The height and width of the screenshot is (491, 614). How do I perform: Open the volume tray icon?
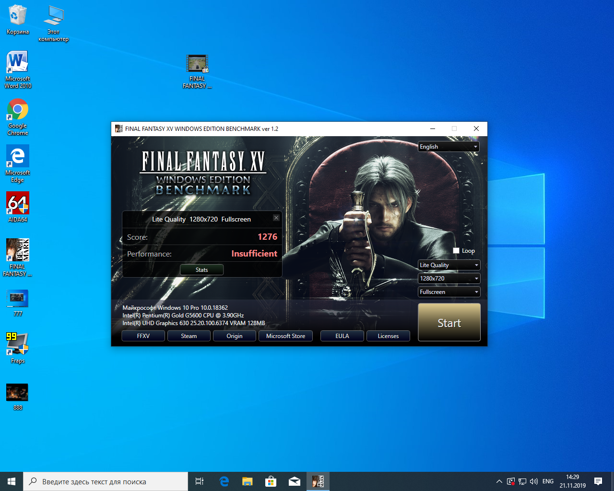534,481
